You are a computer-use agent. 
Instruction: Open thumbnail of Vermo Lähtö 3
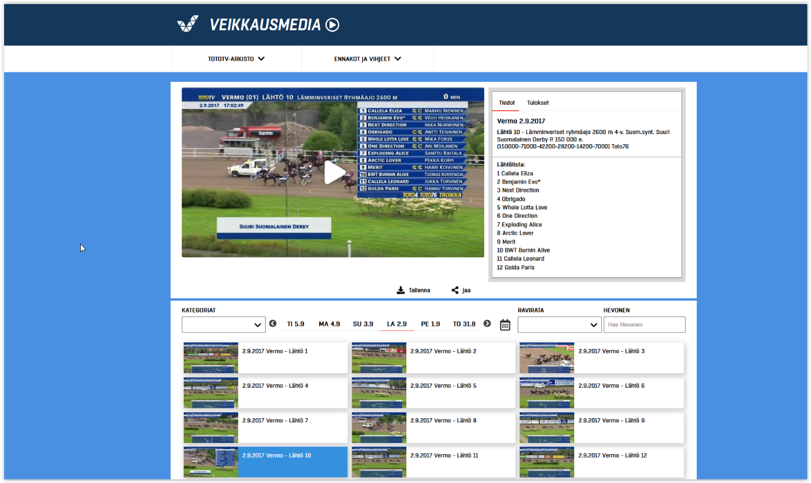(x=547, y=358)
